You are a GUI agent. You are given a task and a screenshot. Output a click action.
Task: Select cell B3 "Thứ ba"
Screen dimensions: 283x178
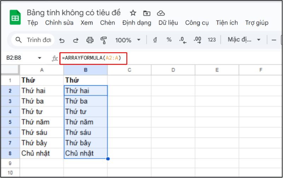point(86,101)
